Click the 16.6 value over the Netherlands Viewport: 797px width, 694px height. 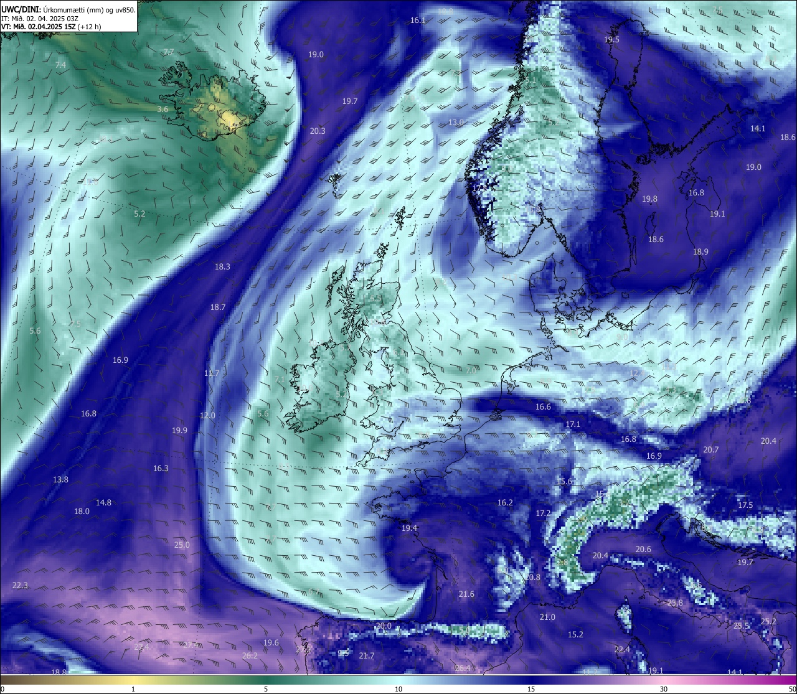click(543, 406)
